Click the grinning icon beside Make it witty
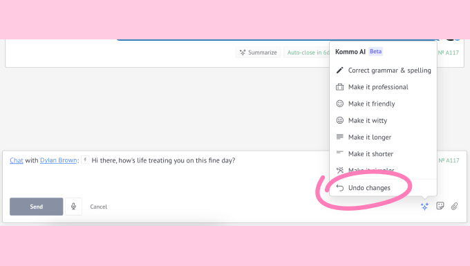Viewport: 470px width, 266px height. coord(339,120)
